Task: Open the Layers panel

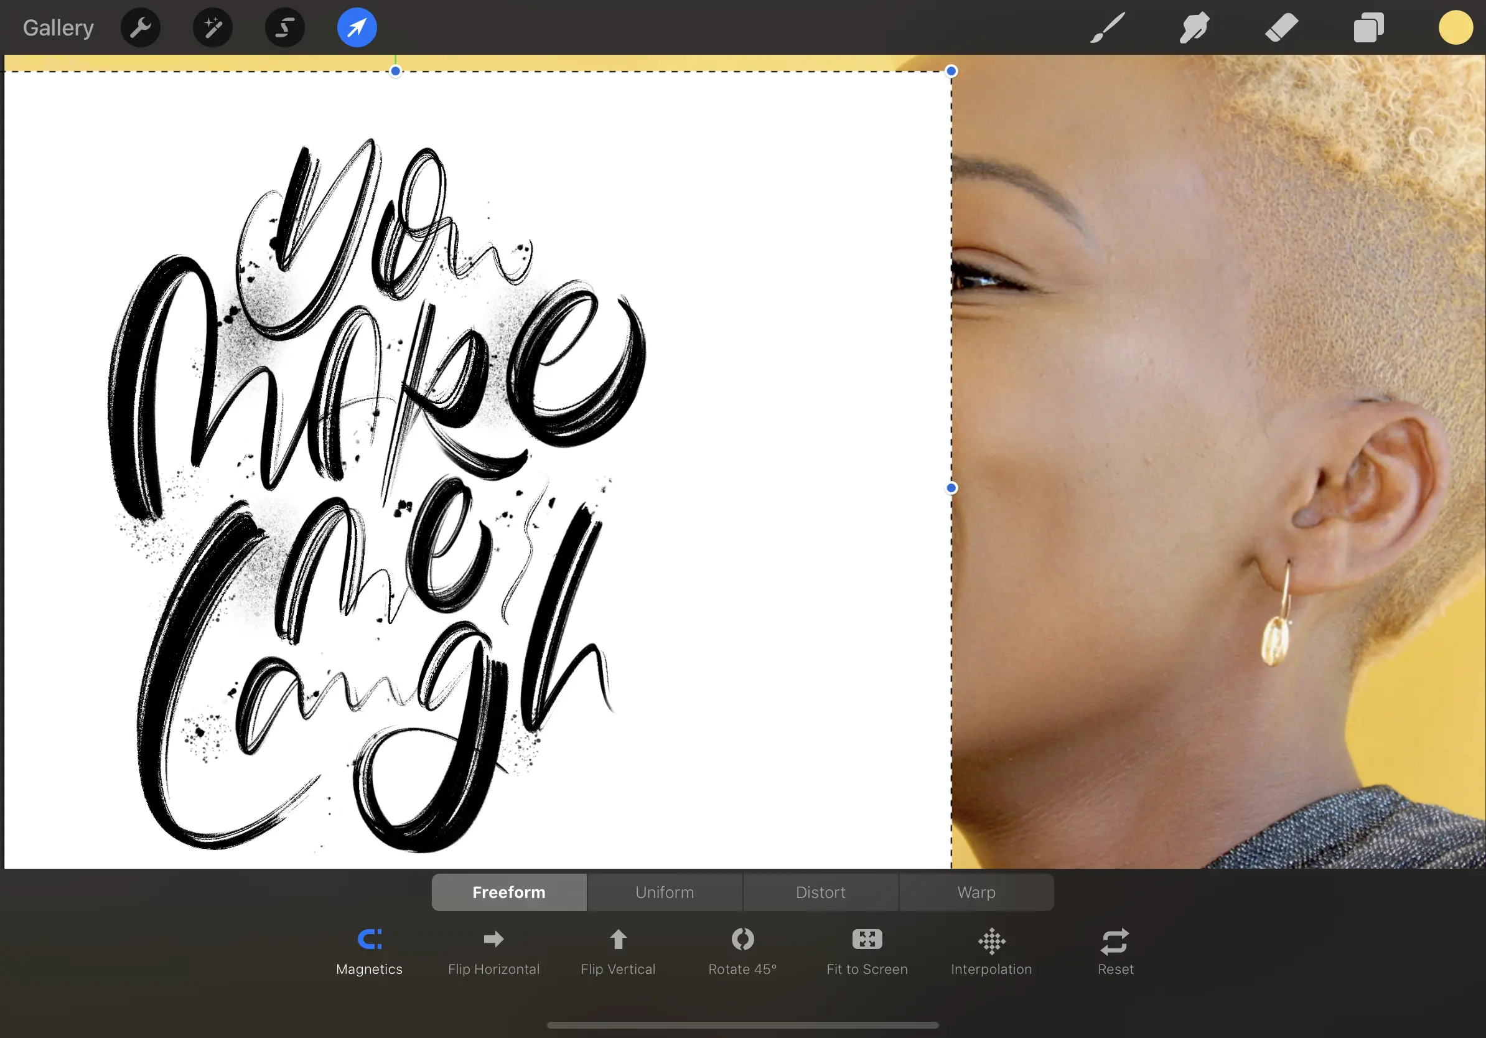Action: 1367,27
